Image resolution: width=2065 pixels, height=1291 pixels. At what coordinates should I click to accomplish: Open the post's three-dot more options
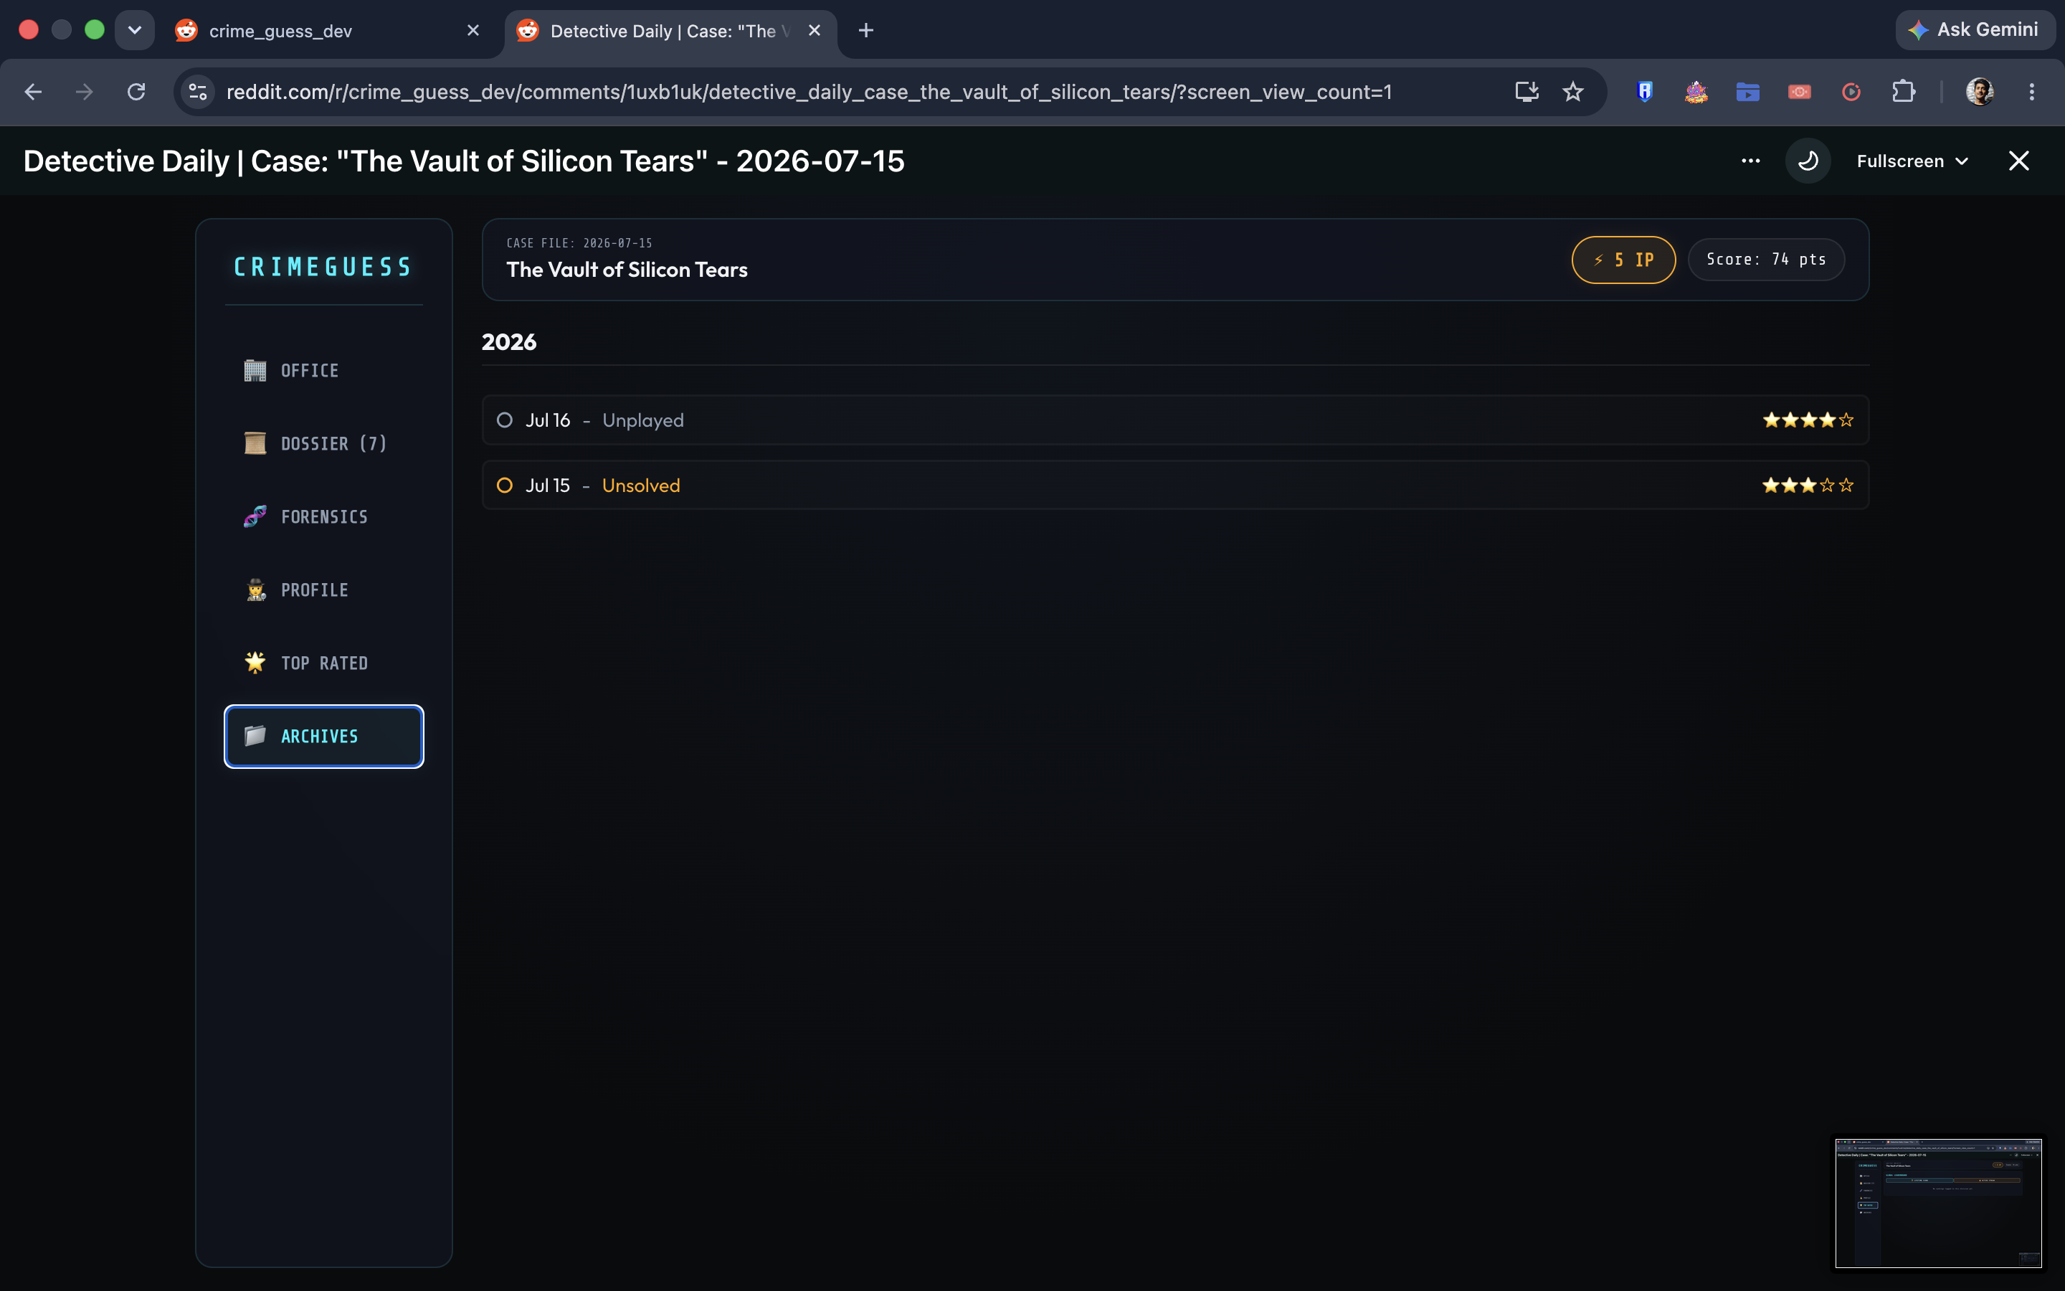point(1750,161)
